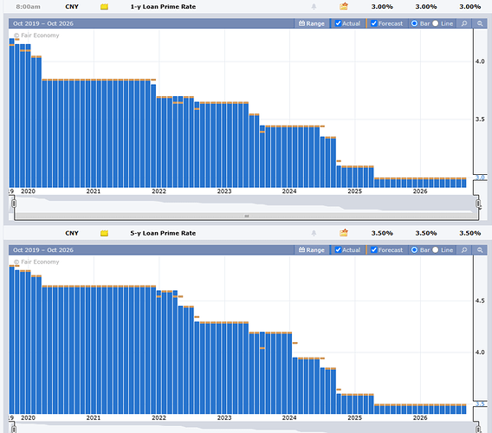The width and height of the screenshot is (492, 433).
Task: Click 3.0 current value label on 1-y axis
Action: click(480, 178)
